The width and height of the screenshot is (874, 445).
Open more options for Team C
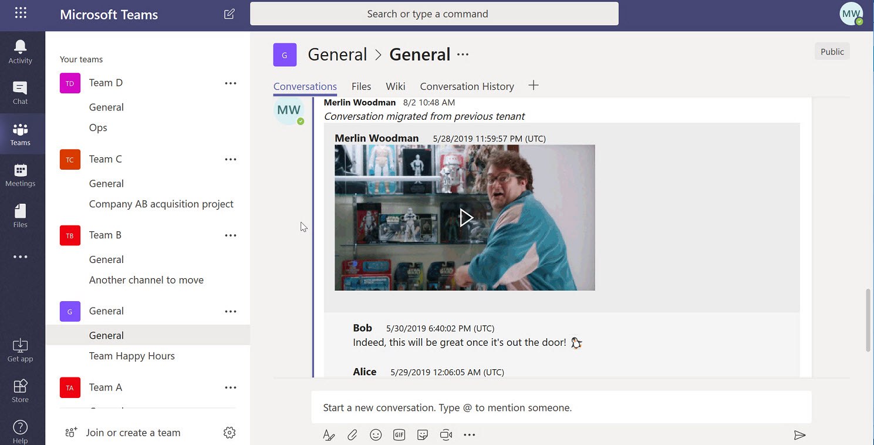tap(231, 160)
